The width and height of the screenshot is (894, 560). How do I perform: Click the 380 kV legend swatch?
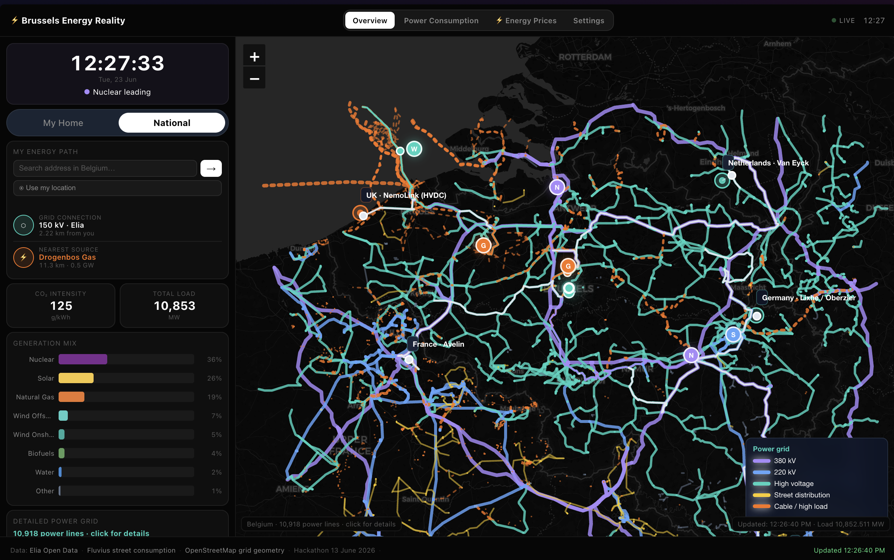tap(761, 461)
